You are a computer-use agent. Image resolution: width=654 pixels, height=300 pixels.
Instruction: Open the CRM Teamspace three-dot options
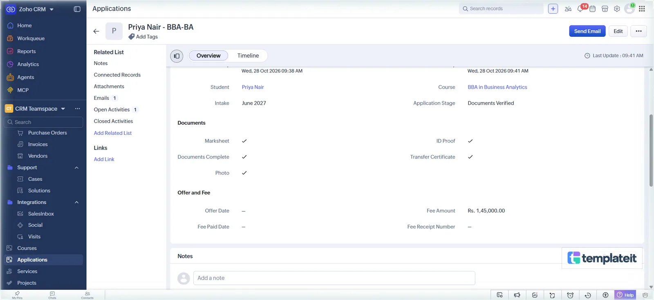click(x=77, y=109)
